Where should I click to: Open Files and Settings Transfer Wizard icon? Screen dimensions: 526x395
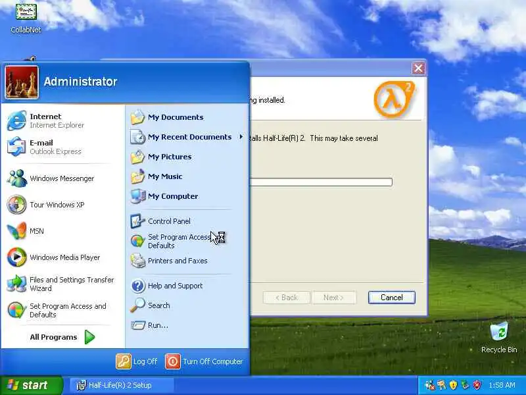pyautogui.click(x=17, y=284)
